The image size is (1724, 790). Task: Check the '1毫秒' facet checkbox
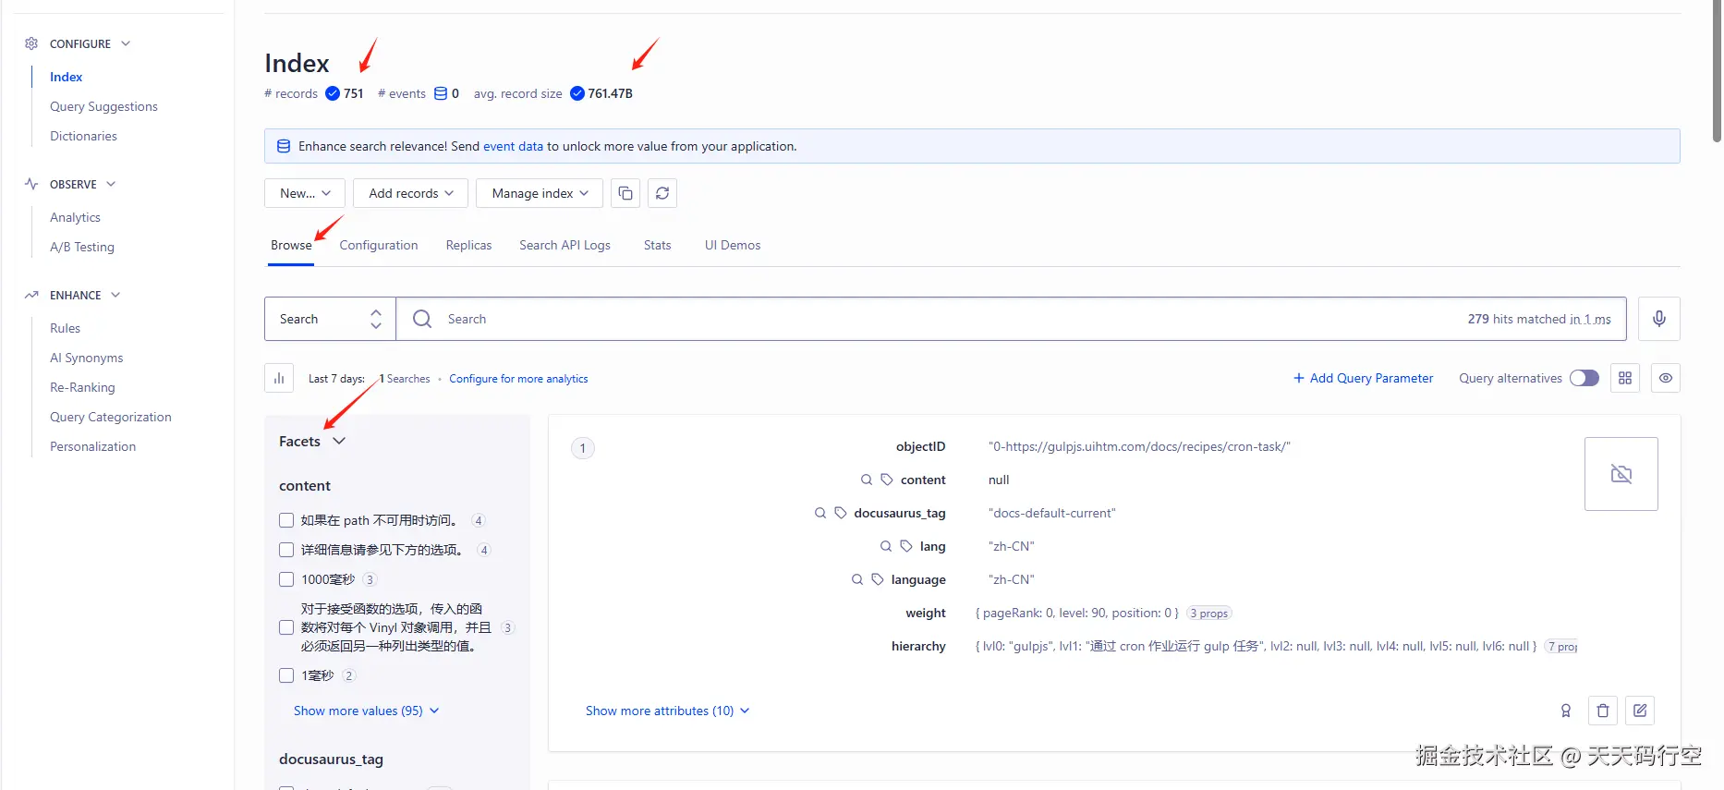[286, 675]
